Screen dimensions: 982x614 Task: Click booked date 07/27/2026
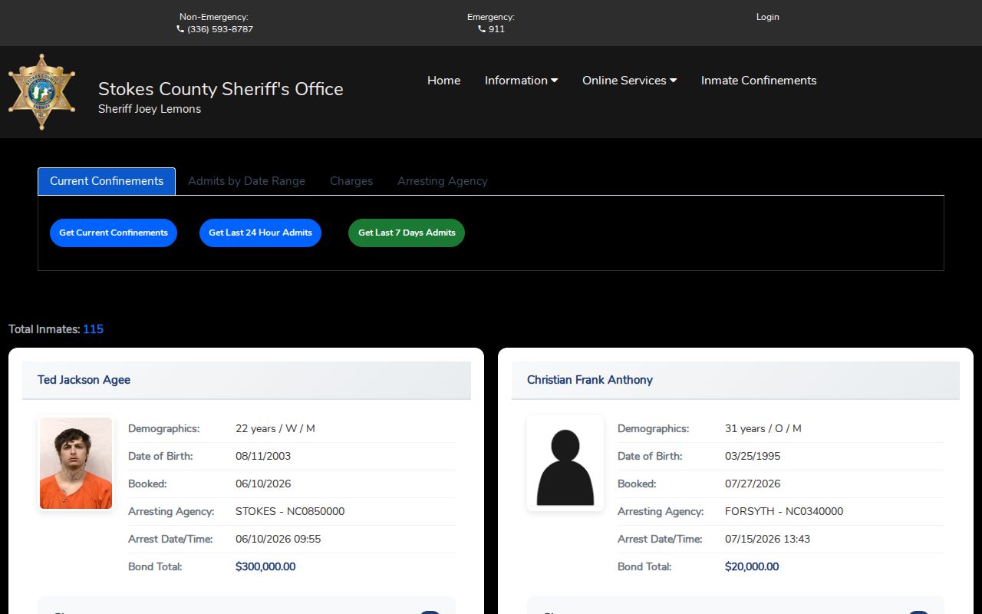click(x=753, y=484)
